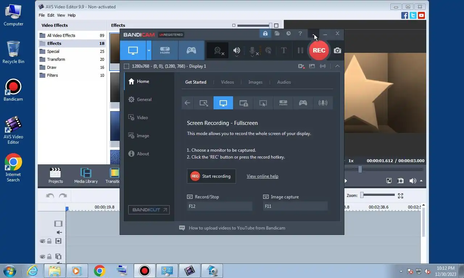Collapse Bandicam panel with the chevron up
The width and height of the screenshot is (464, 278).
click(337, 66)
